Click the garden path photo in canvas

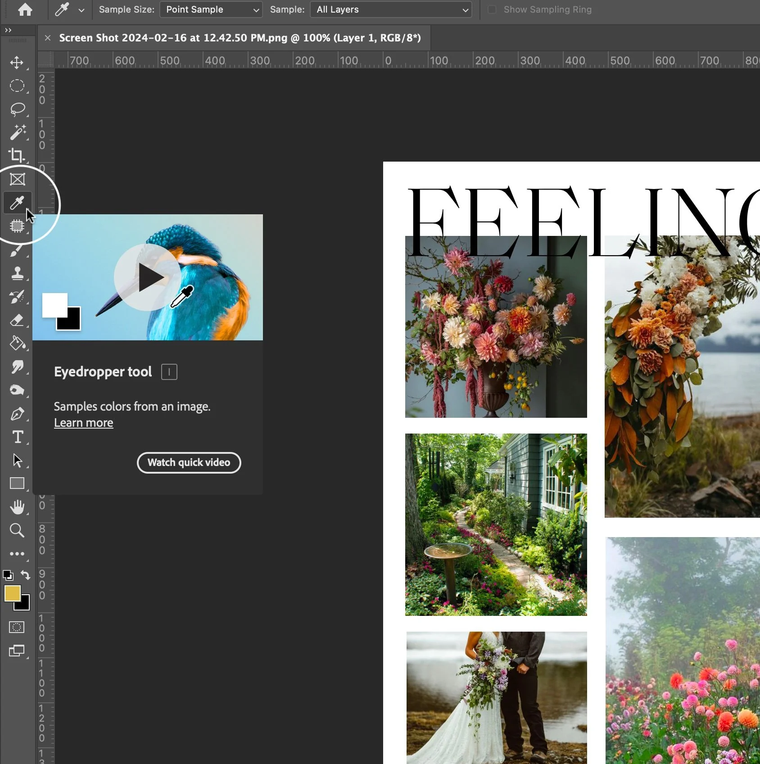[496, 524]
